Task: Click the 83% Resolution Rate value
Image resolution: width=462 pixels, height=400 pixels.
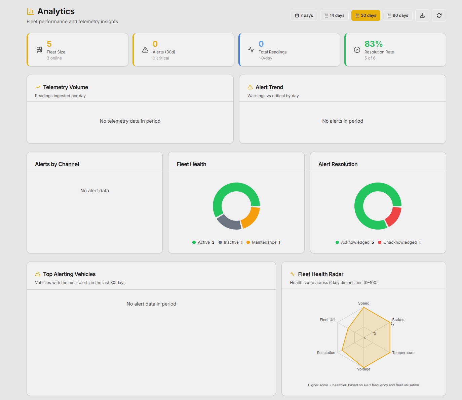Action: (374, 44)
